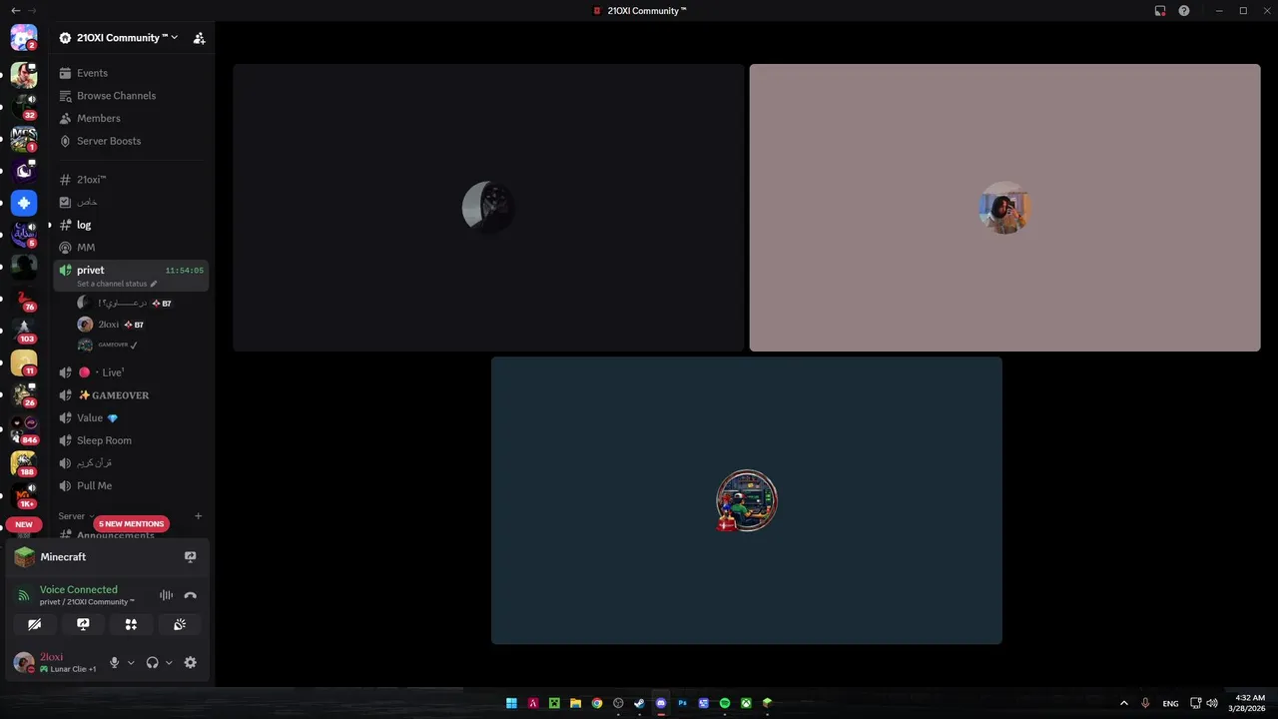Join the Value voice channel
This screenshot has width=1278, height=719.
(131, 417)
